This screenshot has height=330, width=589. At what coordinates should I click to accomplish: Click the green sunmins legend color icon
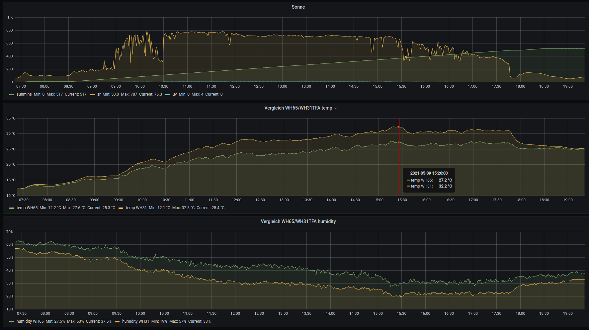point(12,95)
